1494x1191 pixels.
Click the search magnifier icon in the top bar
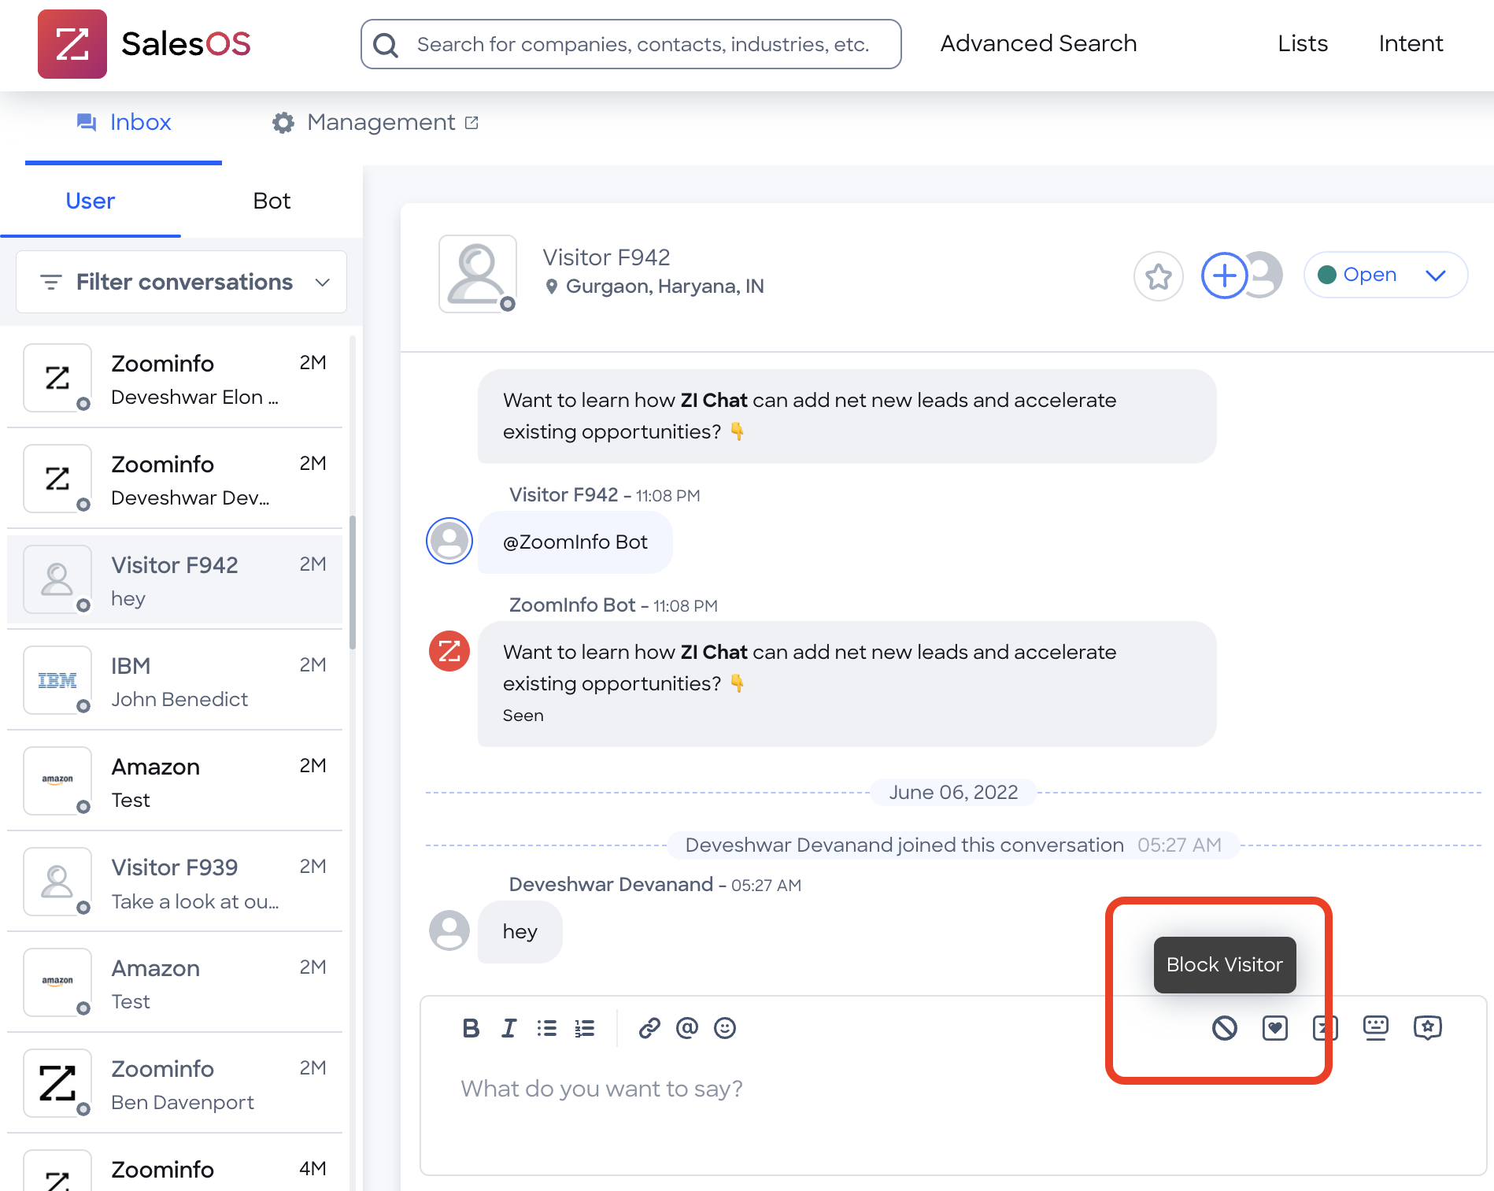(x=385, y=44)
